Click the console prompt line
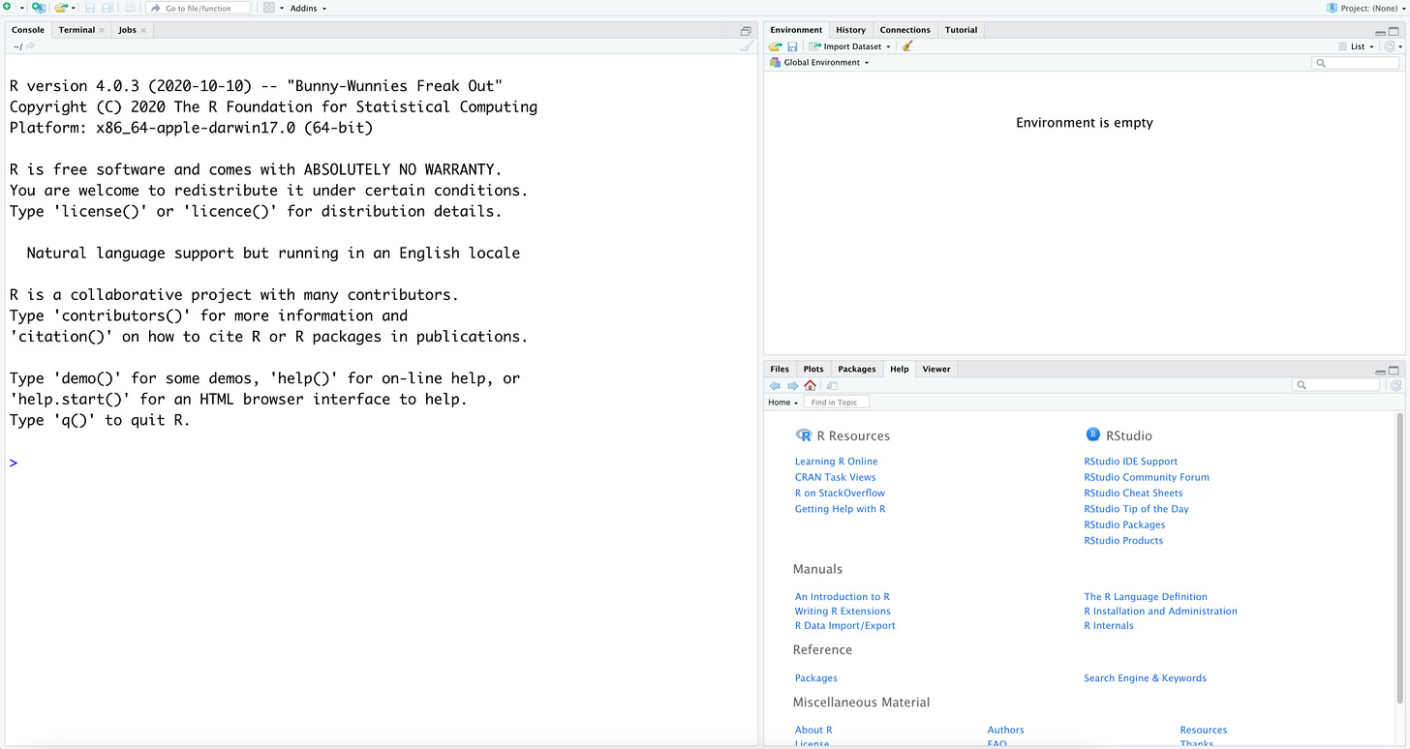This screenshot has width=1410, height=749. (380, 463)
